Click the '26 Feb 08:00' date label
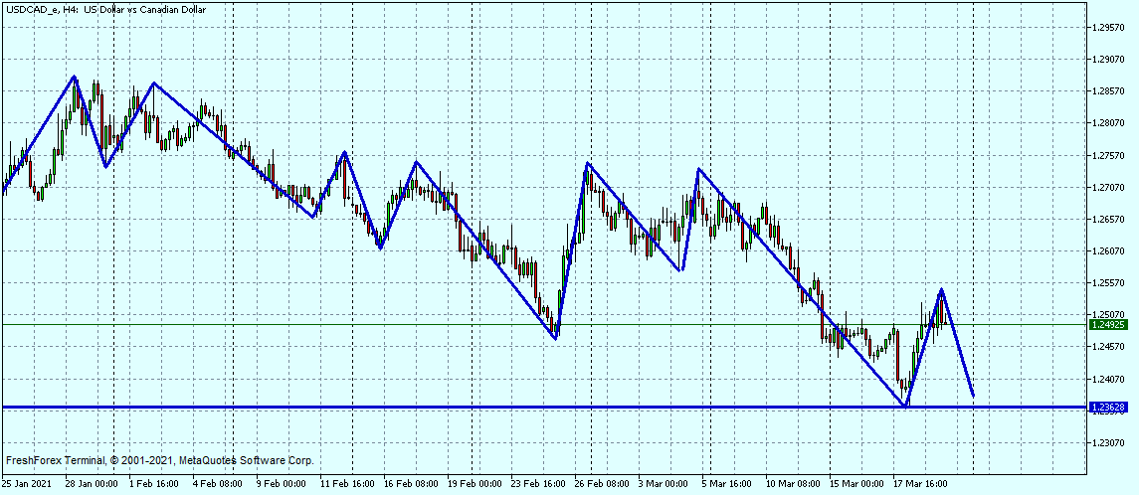The width and height of the screenshot is (1139, 495). tap(602, 483)
